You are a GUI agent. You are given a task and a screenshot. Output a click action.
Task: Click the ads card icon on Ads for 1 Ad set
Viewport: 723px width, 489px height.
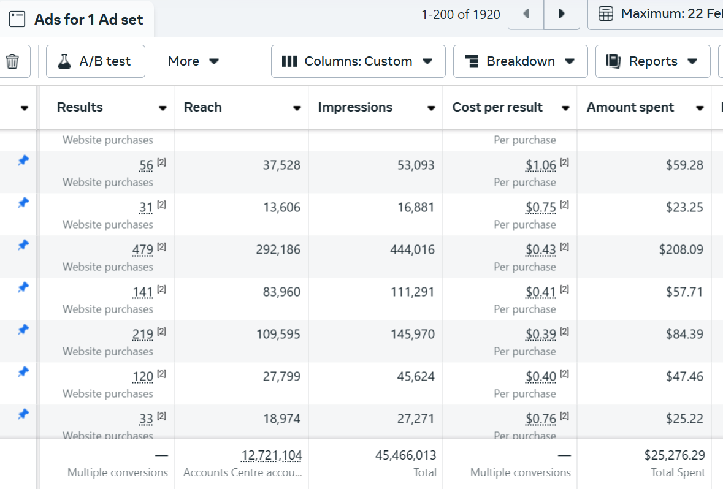tap(17, 19)
